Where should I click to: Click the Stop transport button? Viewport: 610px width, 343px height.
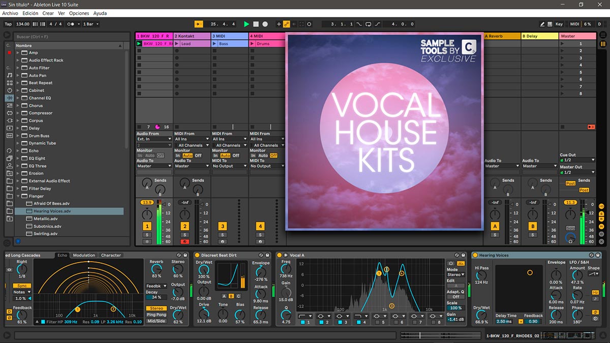click(256, 24)
